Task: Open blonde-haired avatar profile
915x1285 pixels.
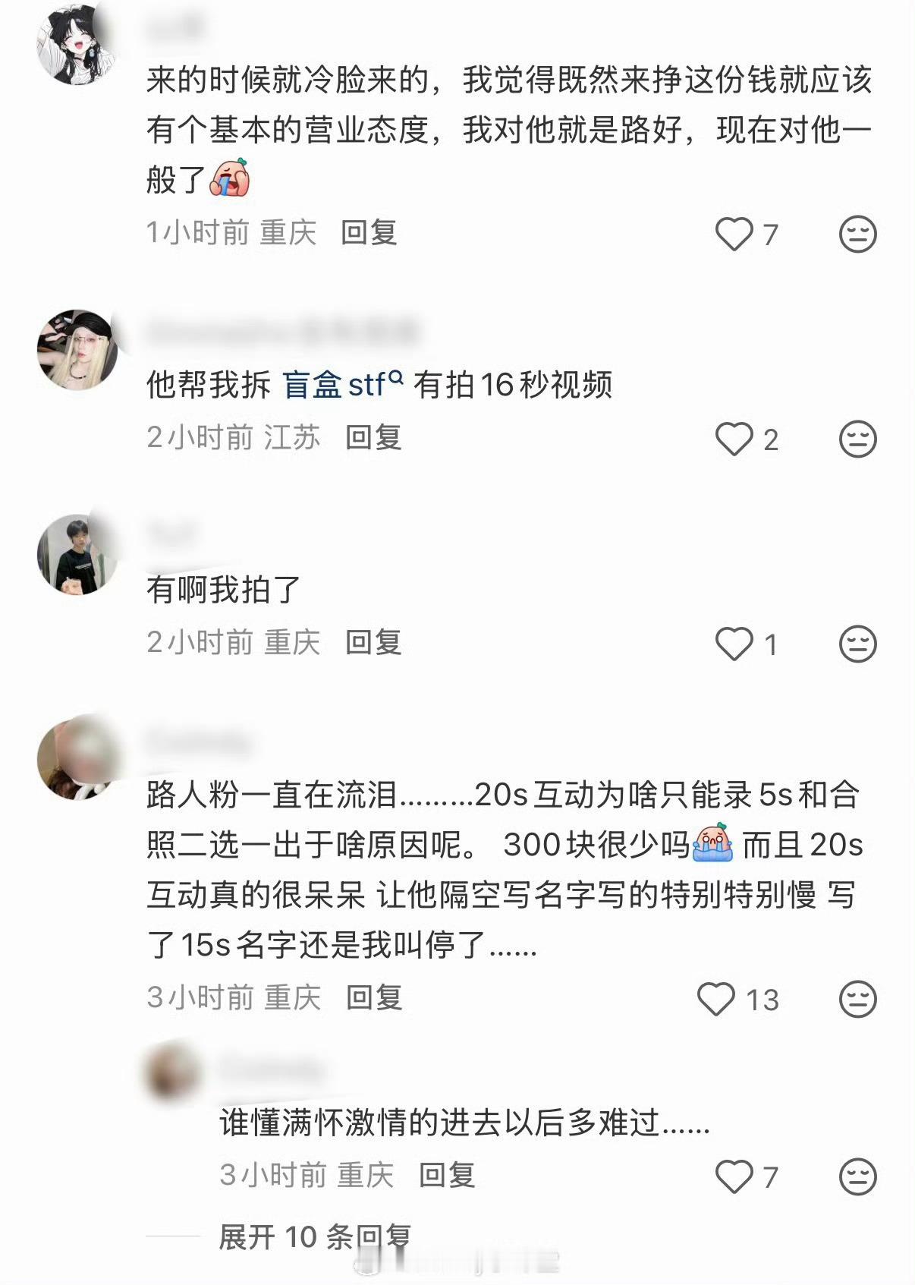Action: (x=77, y=349)
